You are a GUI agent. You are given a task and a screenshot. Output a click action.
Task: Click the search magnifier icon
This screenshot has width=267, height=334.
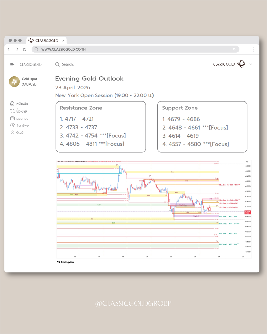(57, 64)
